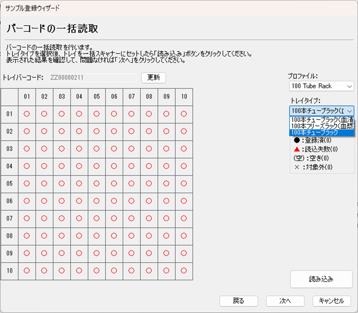This screenshot has height=313, width=358.
Task: Go to next step with 次へ
Action: click(285, 301)
